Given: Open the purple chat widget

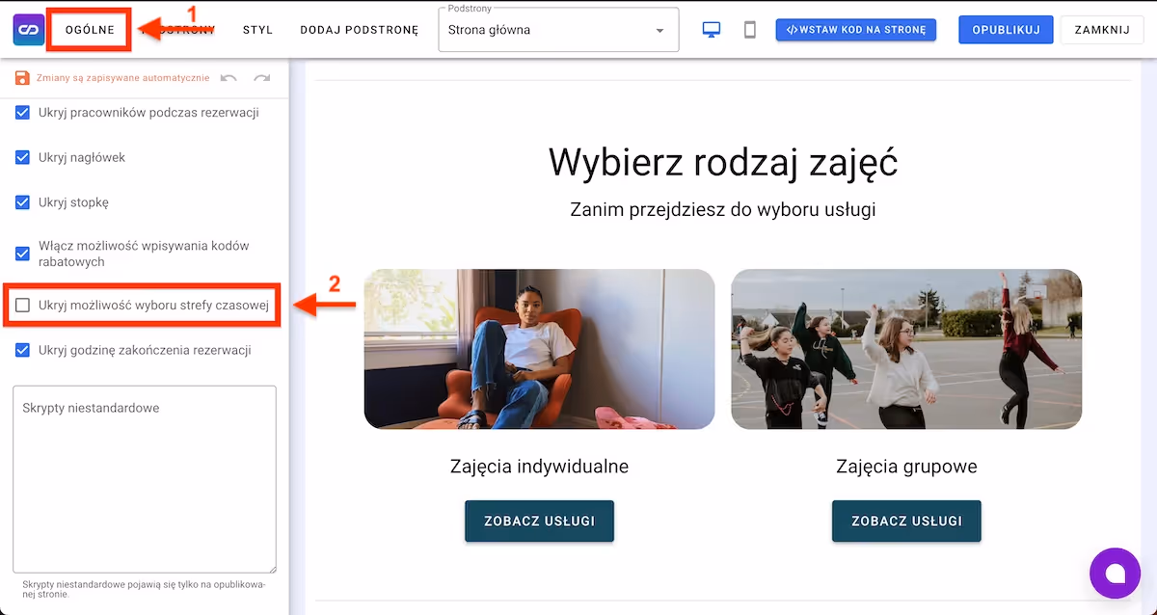Looking at the screenshot, I should (x=1115, y=573).
